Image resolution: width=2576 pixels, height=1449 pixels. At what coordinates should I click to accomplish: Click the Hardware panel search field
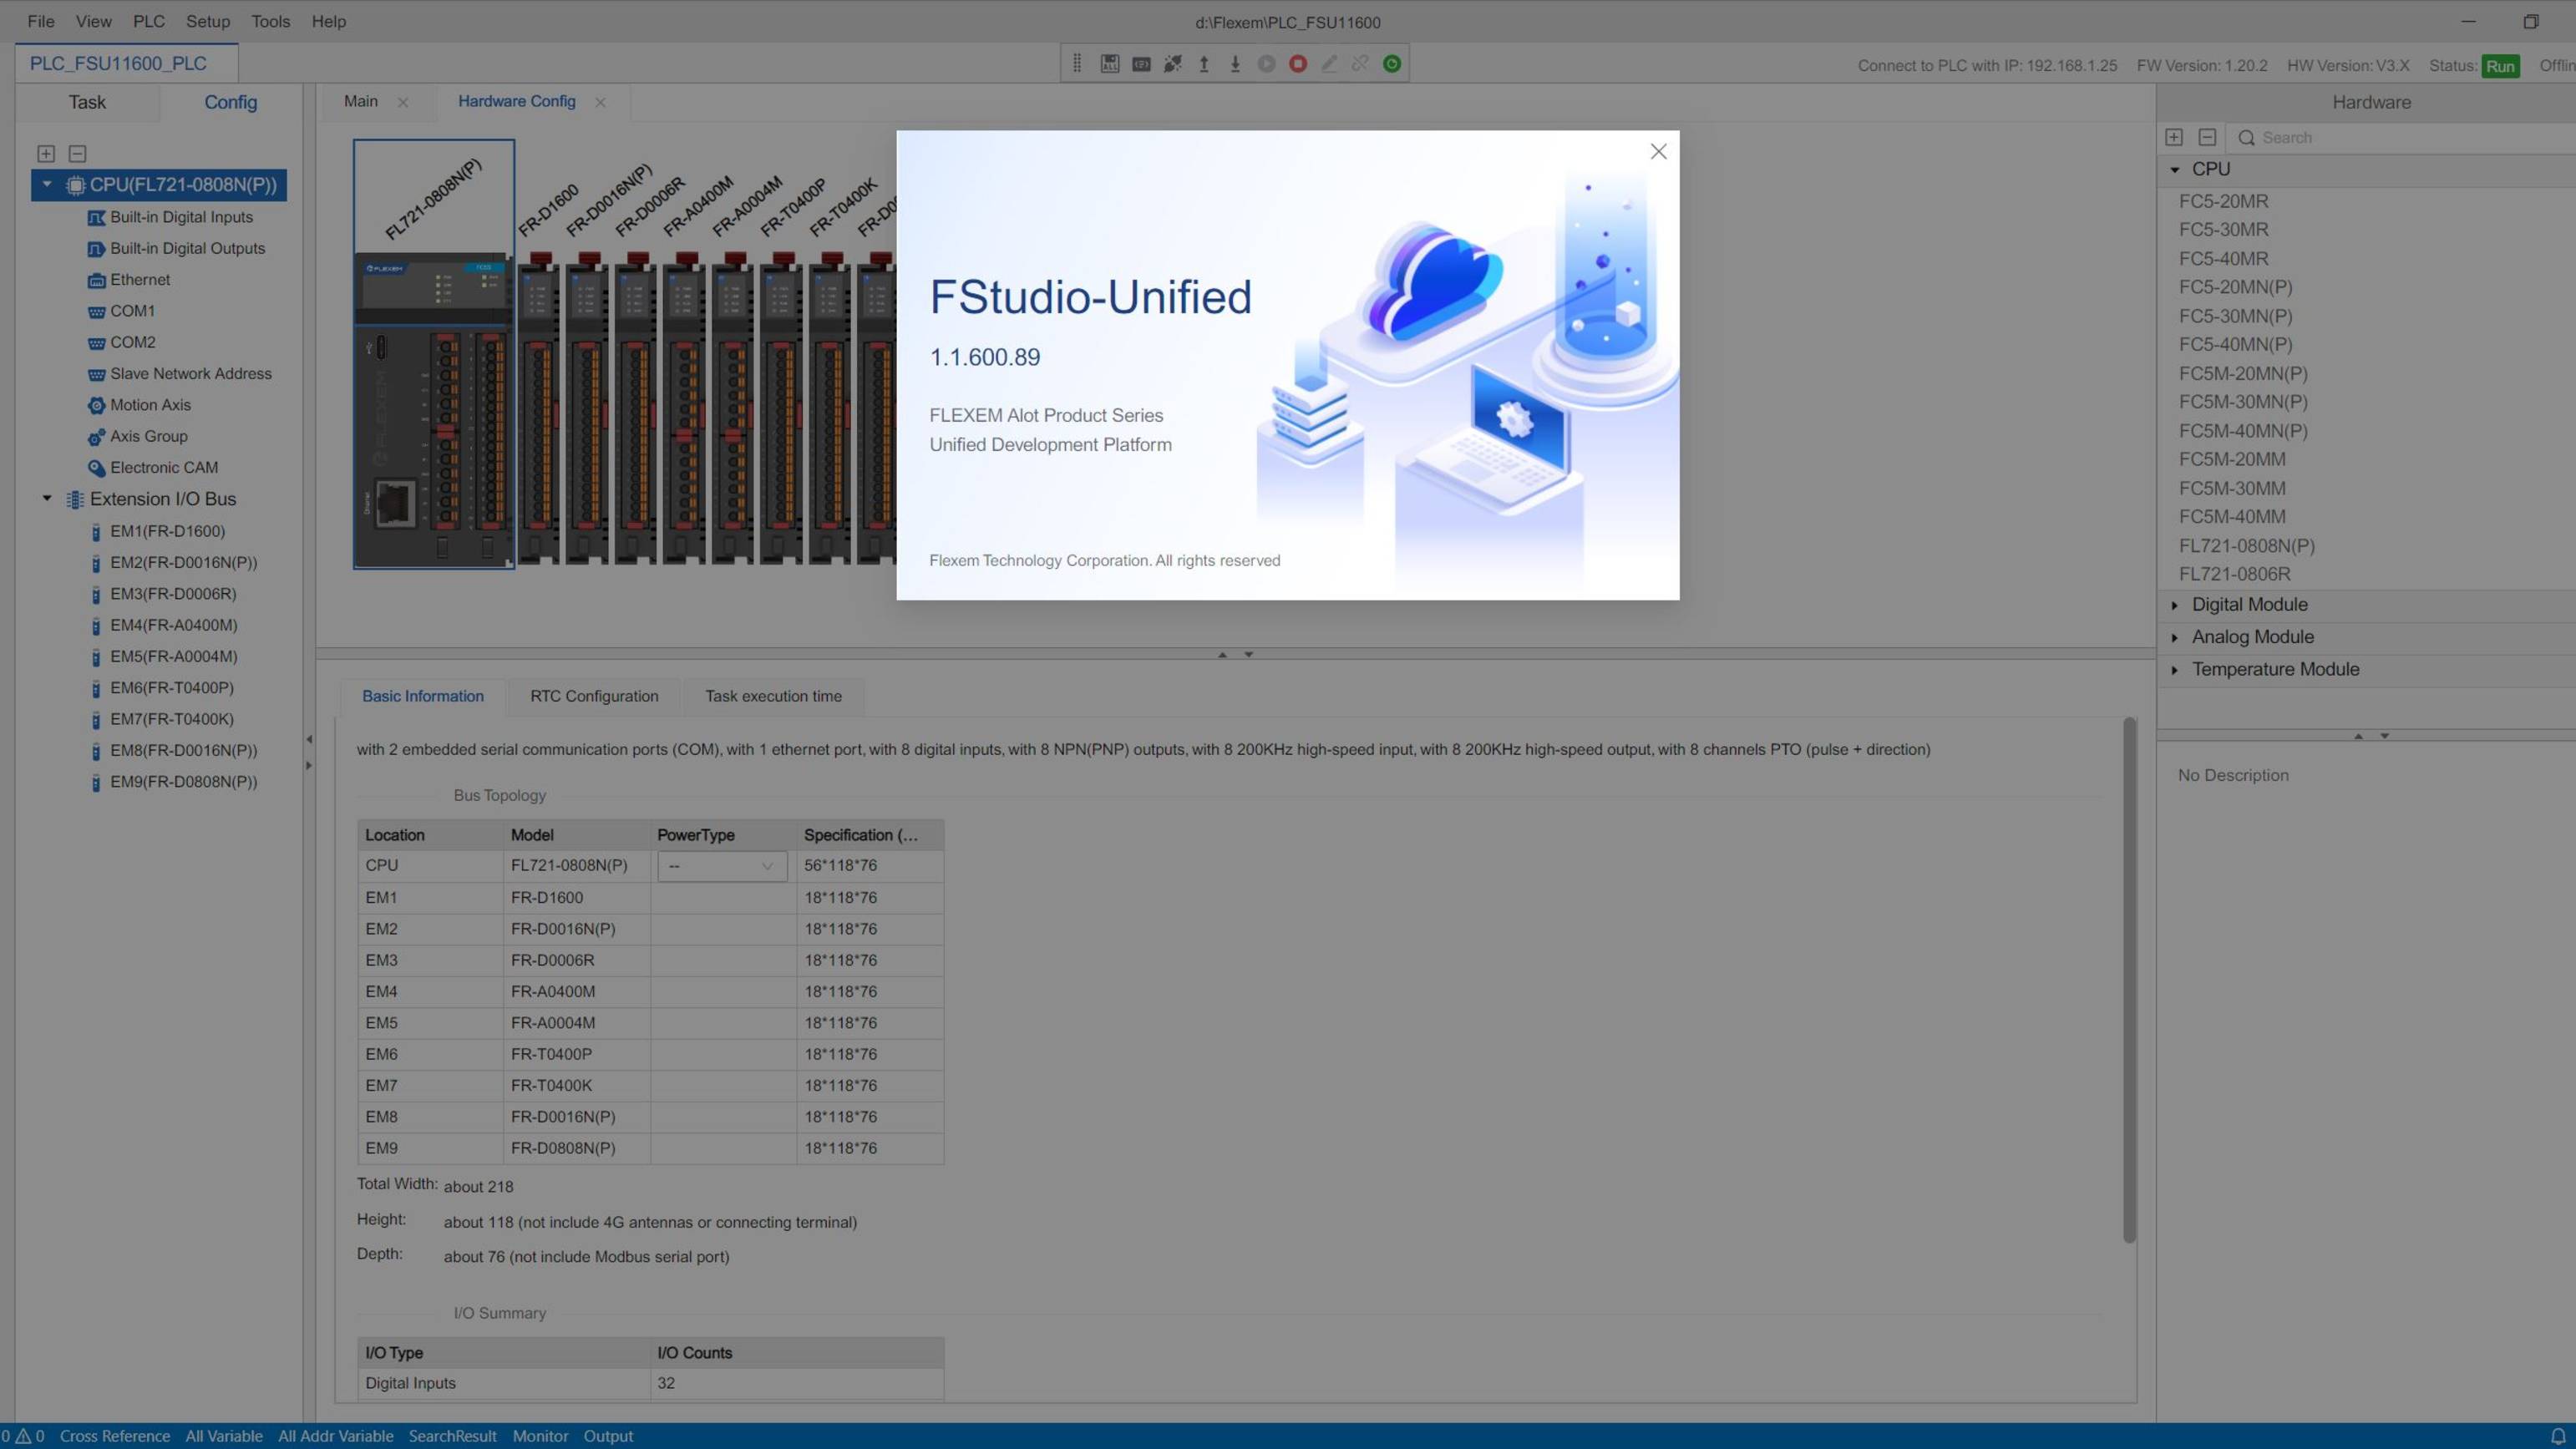[x=2400, y=137]
